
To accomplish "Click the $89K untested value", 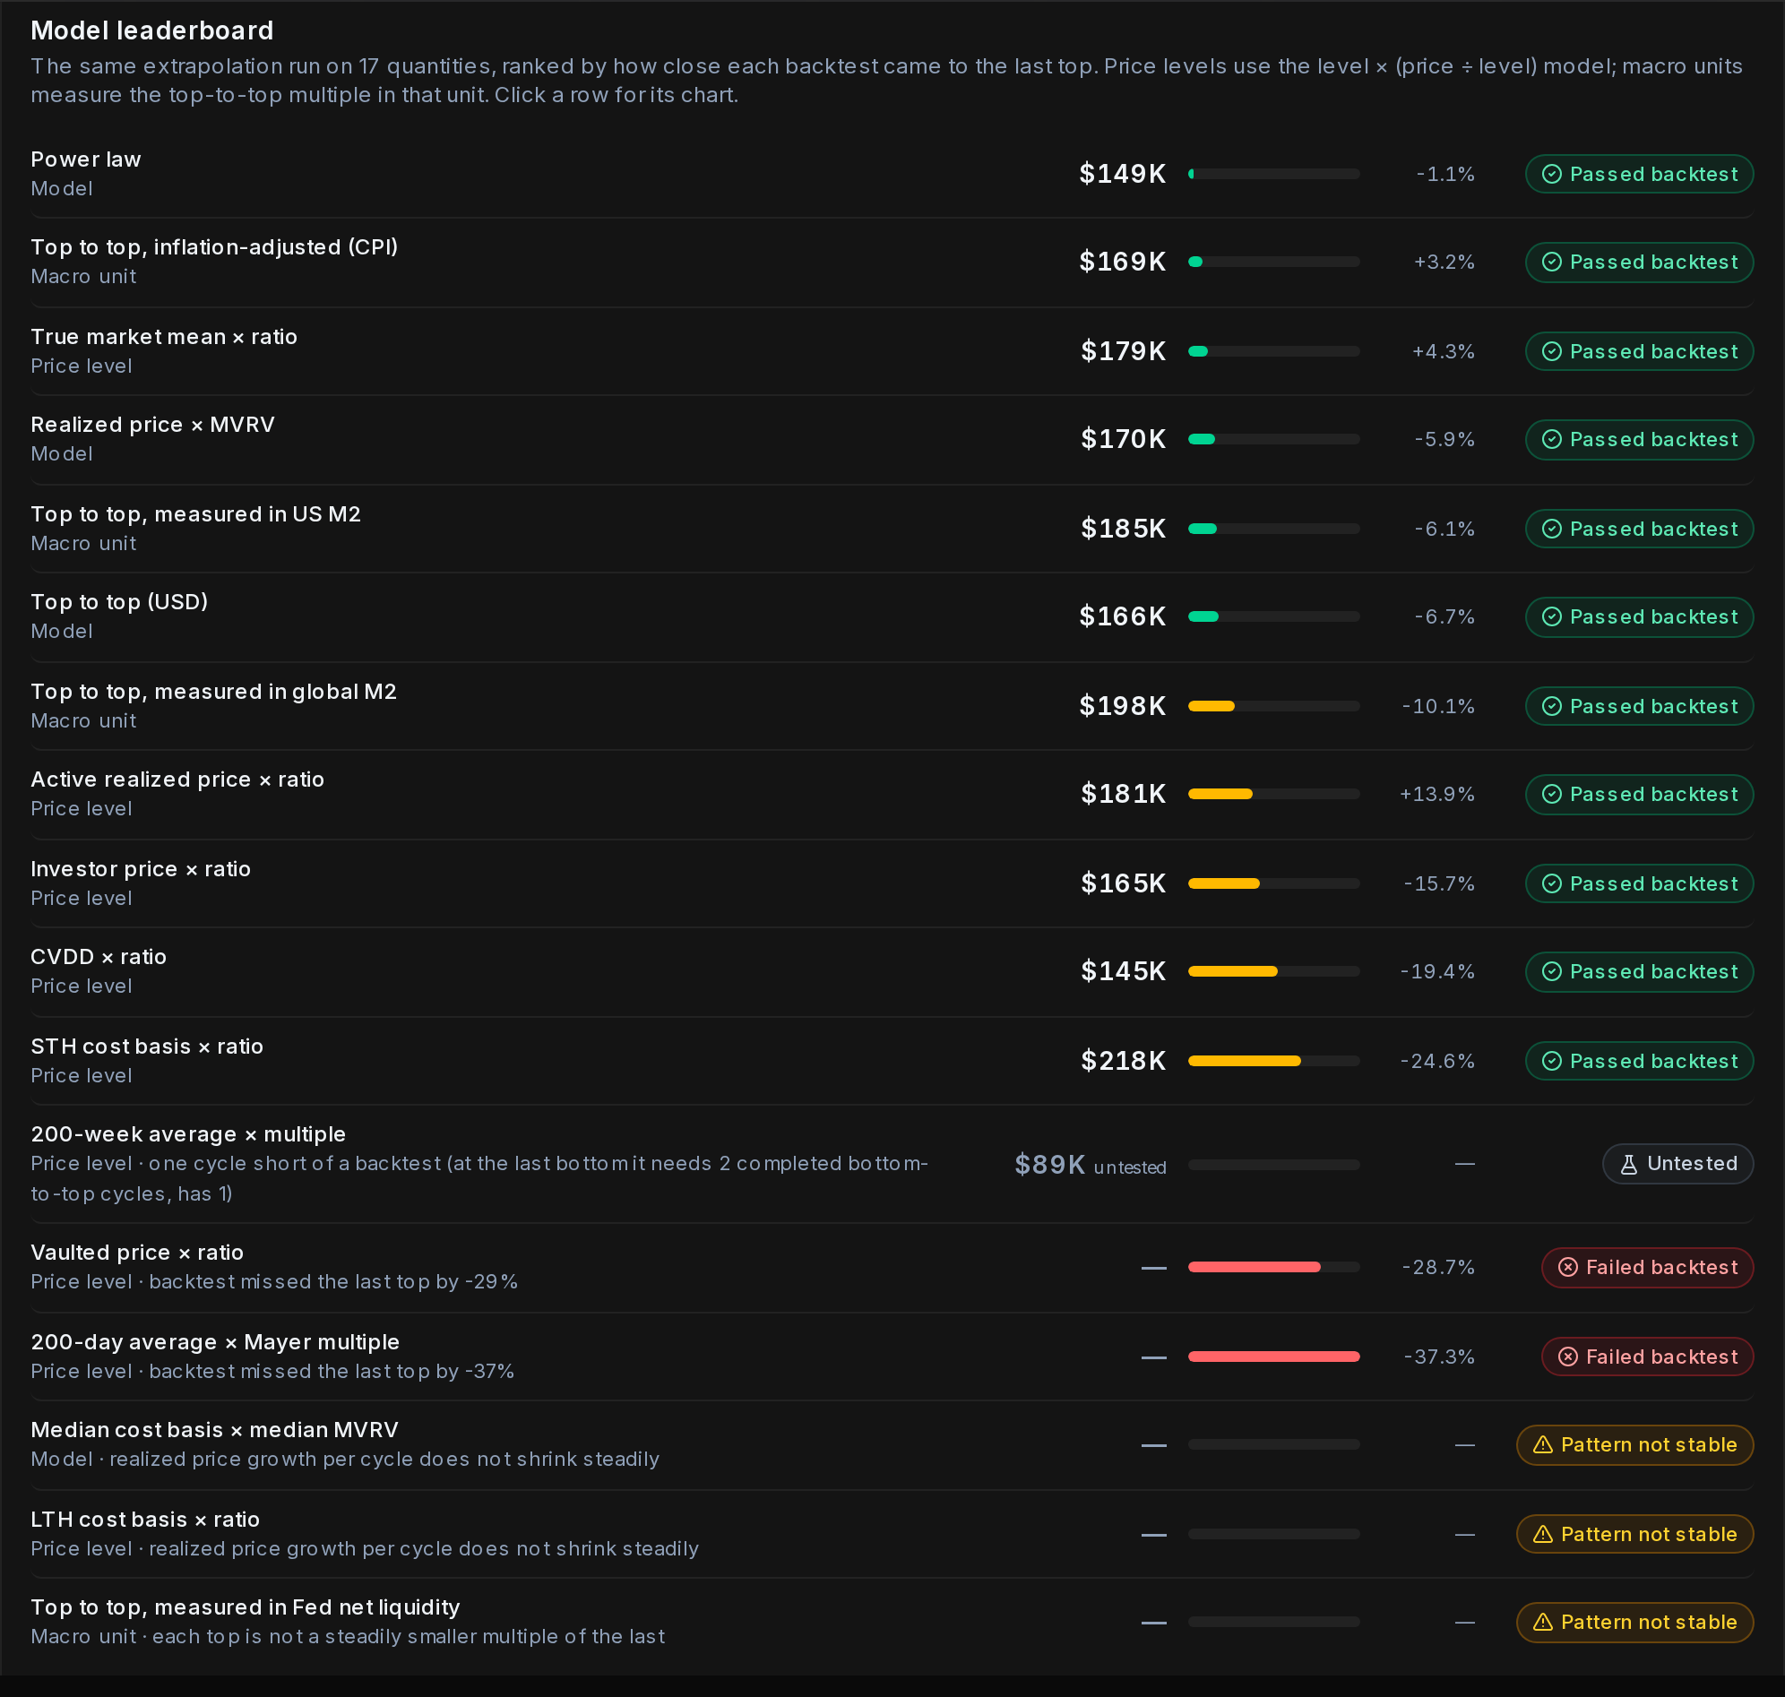I will click(1049, 1164).
